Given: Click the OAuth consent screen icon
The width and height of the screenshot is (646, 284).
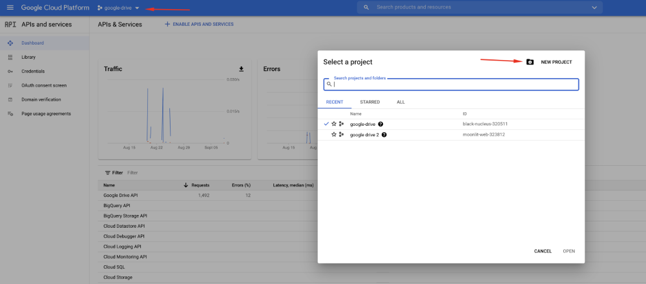Looking at the screenshot, I should tap(10, 86).
